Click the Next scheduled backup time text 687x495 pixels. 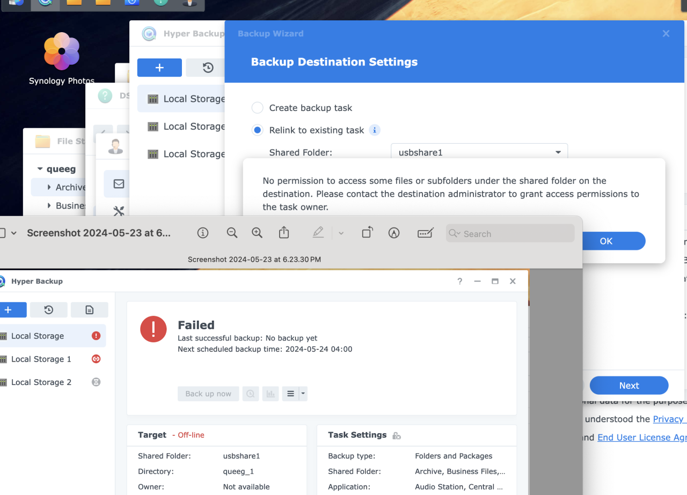tap(265, 349)
